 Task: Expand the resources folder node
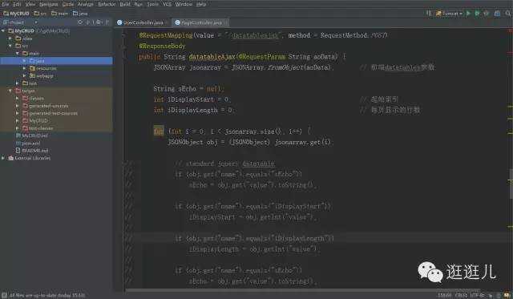tap(25, 68)
